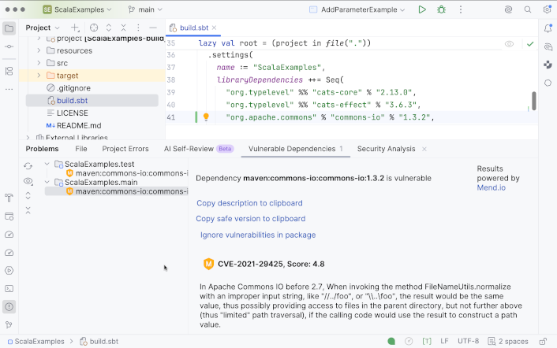This screenshot has width=557, height=348.
Task: Open the Commit tool window icon
Action: click(x=9, y=46)
